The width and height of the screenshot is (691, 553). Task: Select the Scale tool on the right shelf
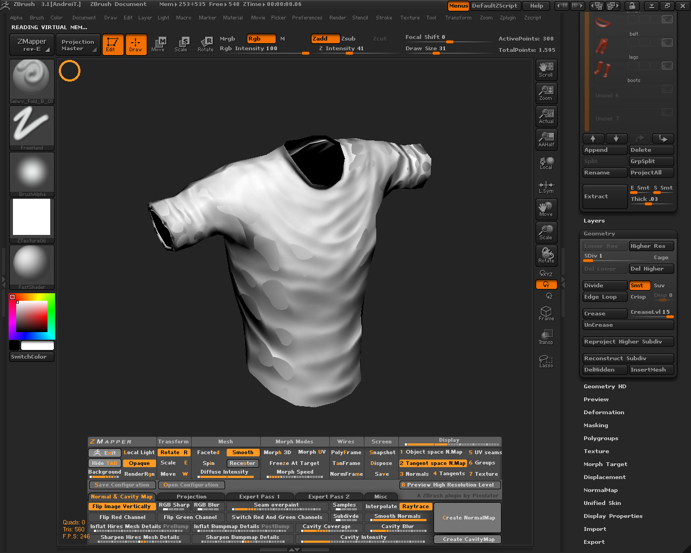click(x=546, y=232)
